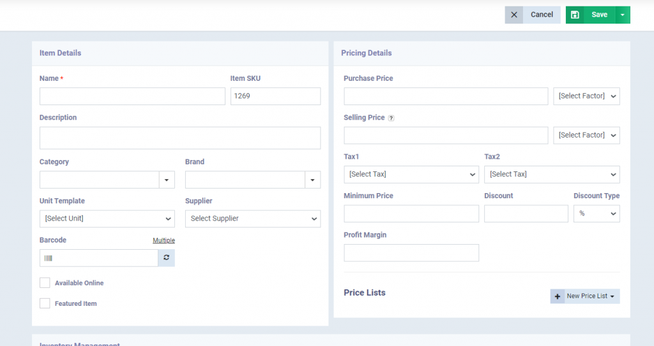Screen dimensions: 654x346
Task: Click into the Profit Margin field
Action: (x=411, y=253)
